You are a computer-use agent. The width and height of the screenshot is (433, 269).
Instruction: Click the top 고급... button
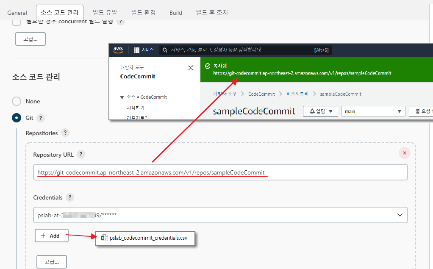(31, 39)
